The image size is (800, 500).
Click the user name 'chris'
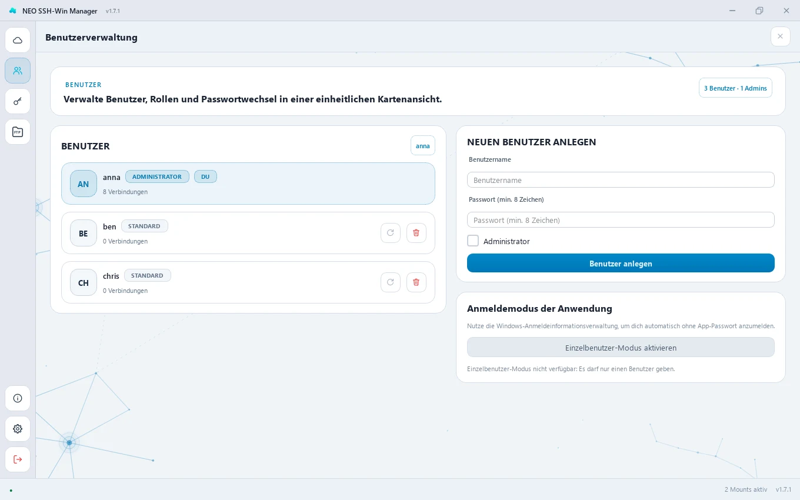[111, 276]
